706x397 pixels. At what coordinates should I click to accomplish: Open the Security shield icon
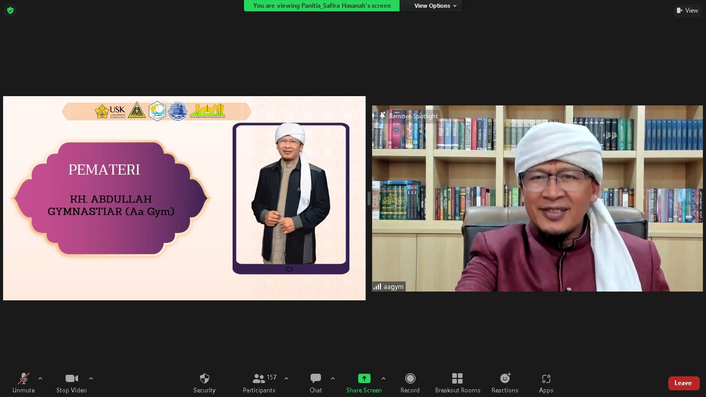(x=204, y=379)
